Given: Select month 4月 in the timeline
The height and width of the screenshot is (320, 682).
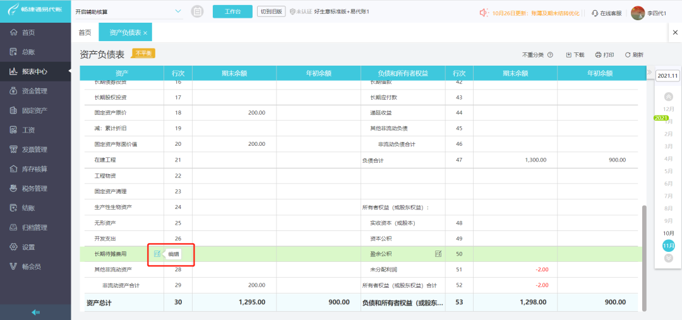Looking at the screenshot, I should (669, 158).
